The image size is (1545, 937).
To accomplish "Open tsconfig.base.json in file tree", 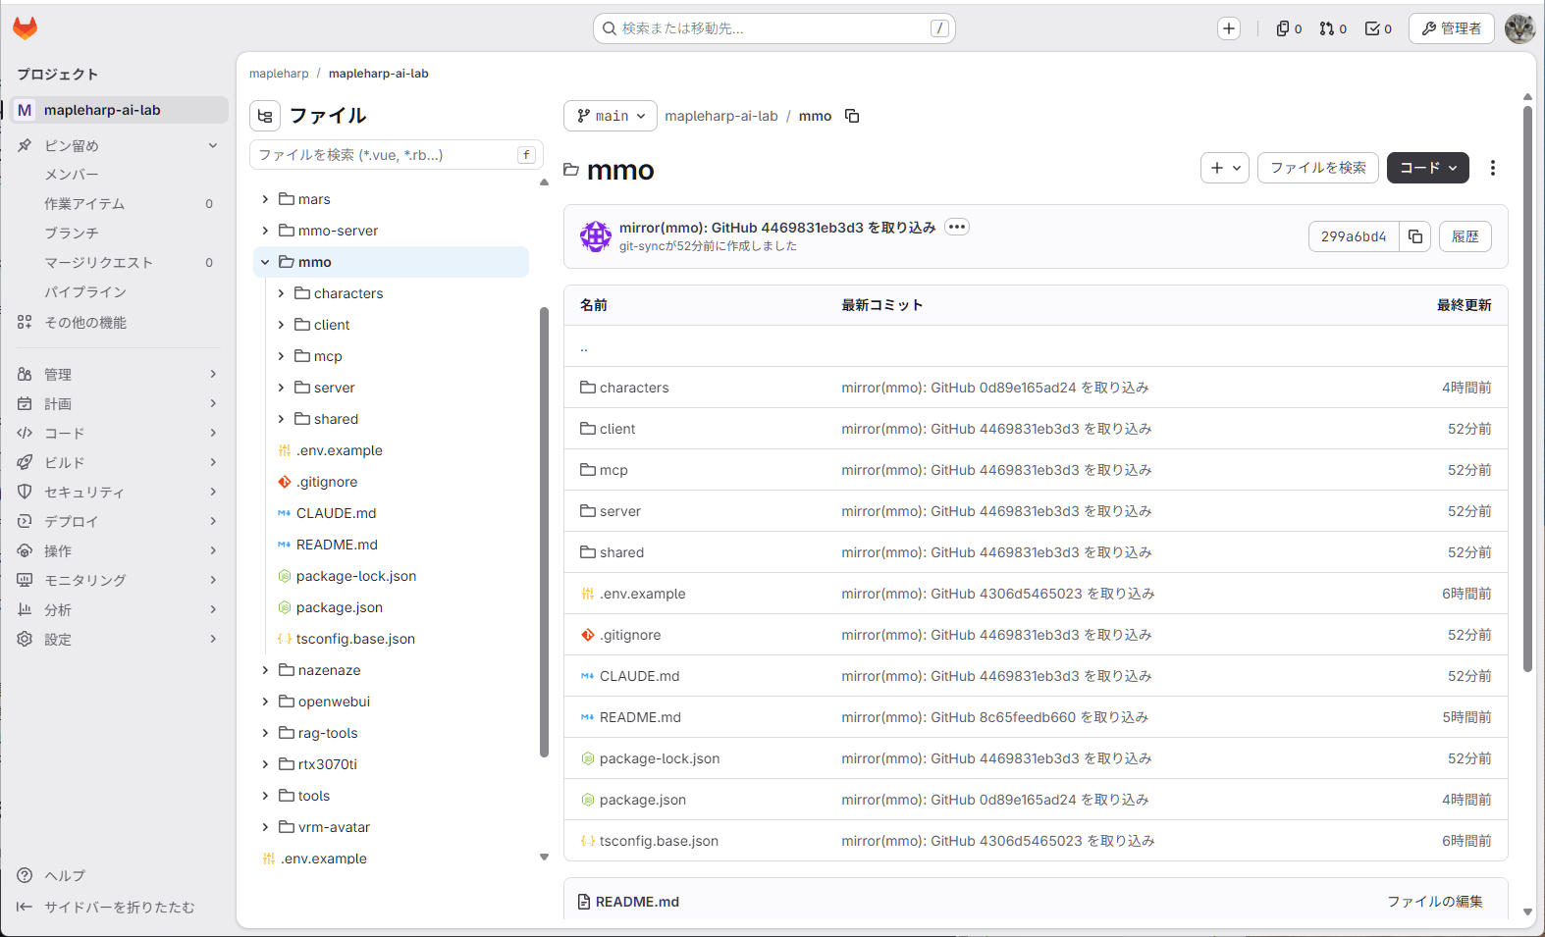I will click(355, 639).
